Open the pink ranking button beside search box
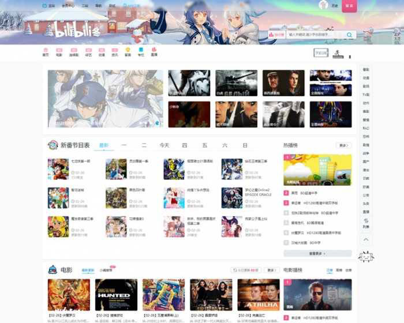404x323 pixels. [276, 35]
